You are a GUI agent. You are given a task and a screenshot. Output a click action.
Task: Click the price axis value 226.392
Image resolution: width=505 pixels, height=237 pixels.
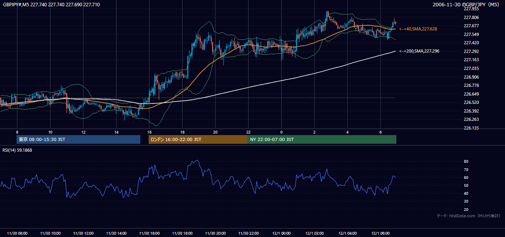pyautogui.click(x=471, y=111)
